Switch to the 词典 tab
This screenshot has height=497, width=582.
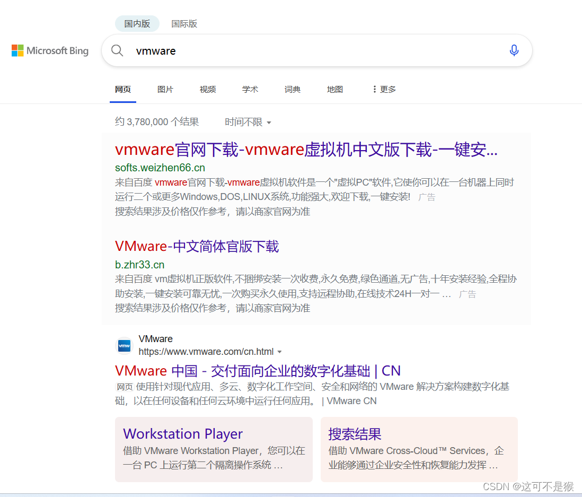tap(293, 89)
